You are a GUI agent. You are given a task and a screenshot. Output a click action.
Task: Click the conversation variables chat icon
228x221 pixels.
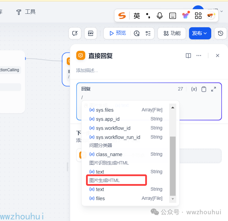(75, 33)
